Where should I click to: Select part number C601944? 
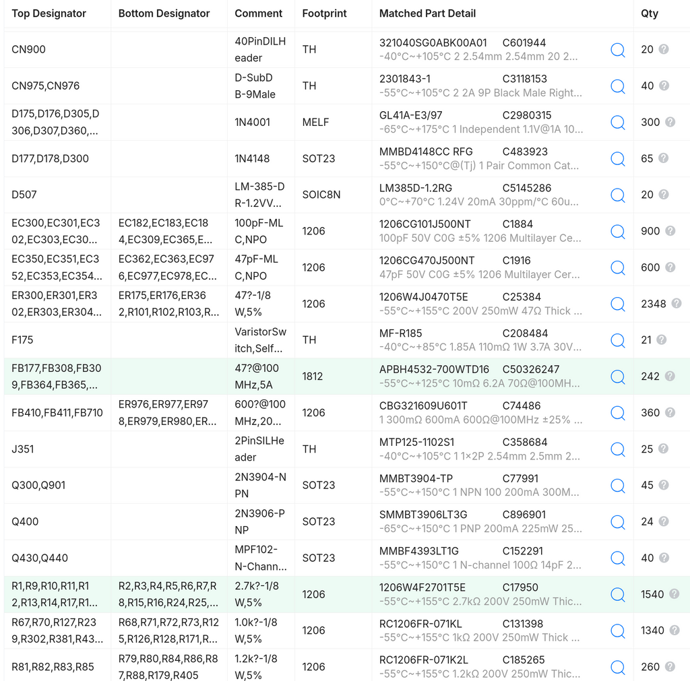pyautogui.click(x=524, y=42)
